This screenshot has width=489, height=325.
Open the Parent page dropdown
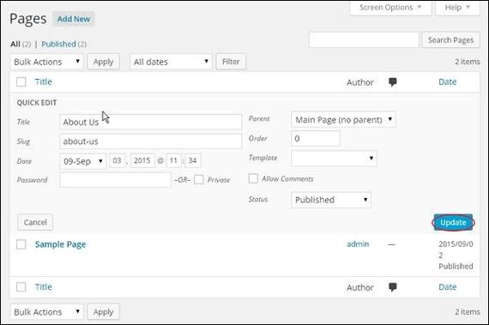(343, 120)
